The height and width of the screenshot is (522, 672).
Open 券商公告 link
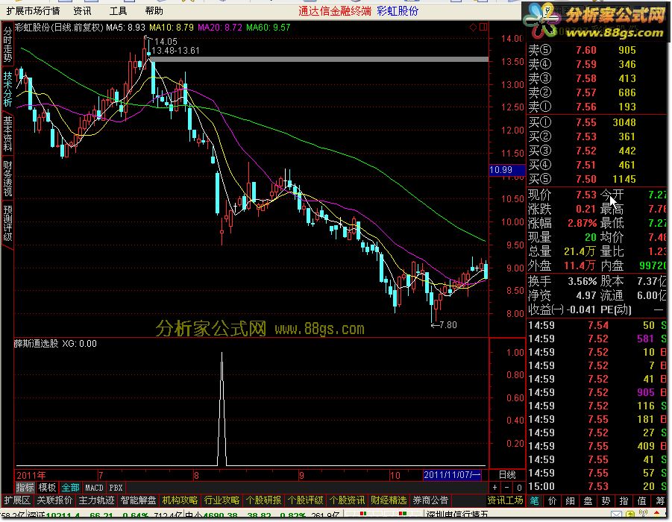point(430,500)
